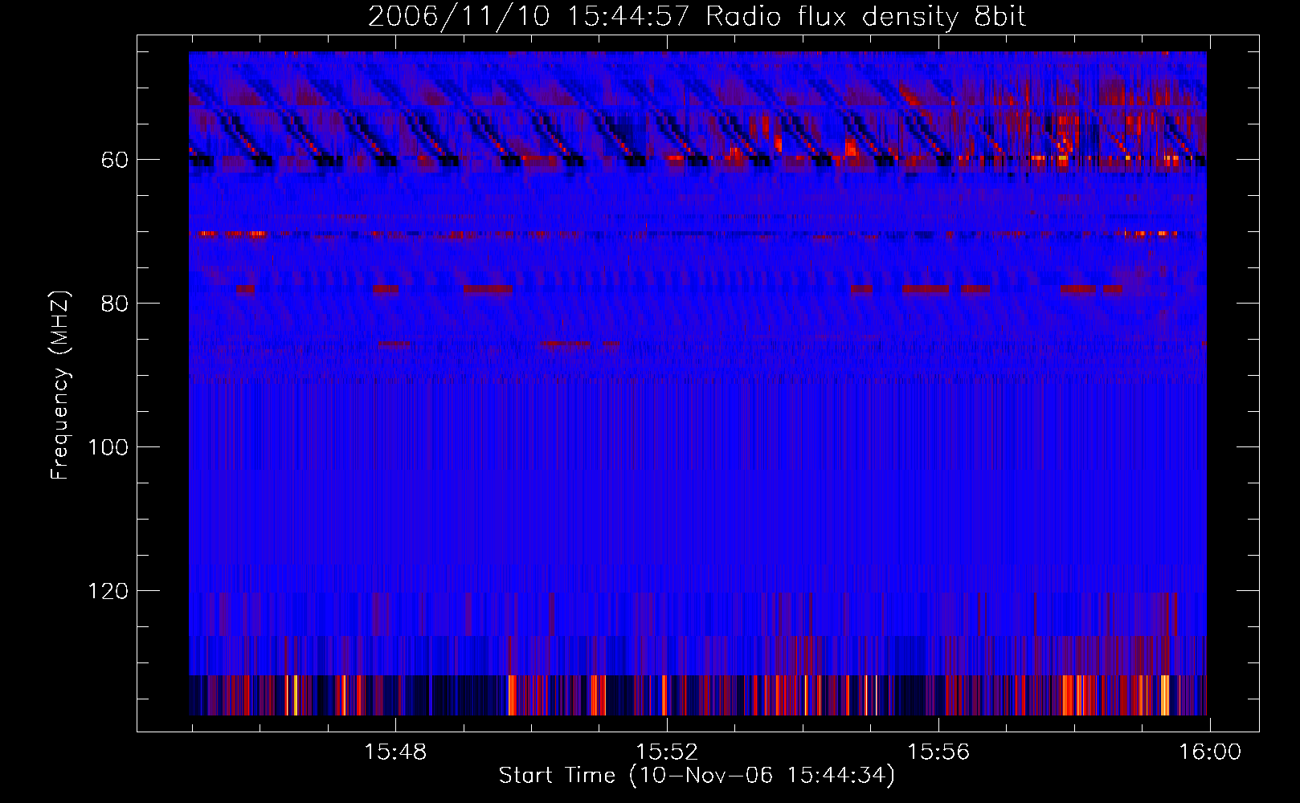The image size is (1300, 803).
Task: Select the Frequency (MHZ) axis label
Action: point(60,385)
